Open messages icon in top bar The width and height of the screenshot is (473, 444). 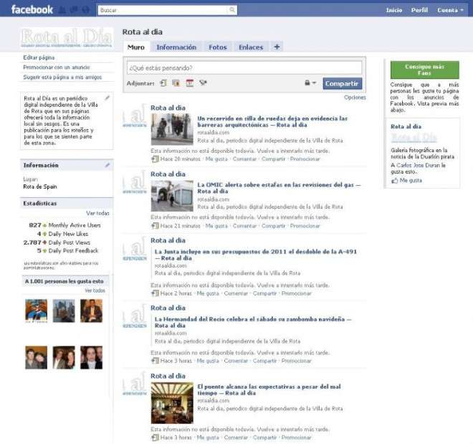(74, 10)
